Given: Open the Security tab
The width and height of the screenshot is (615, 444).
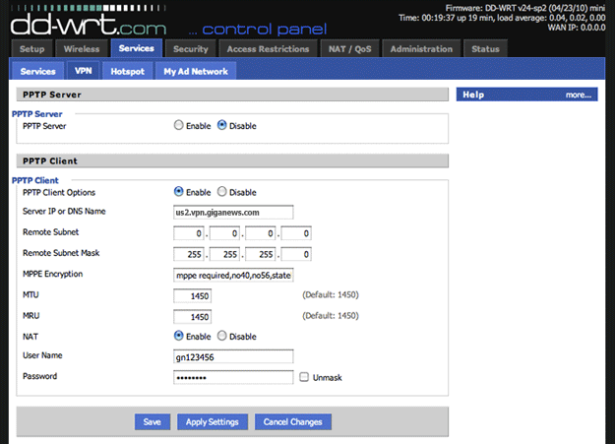Looking at the screenshot, I should [191, 48].
